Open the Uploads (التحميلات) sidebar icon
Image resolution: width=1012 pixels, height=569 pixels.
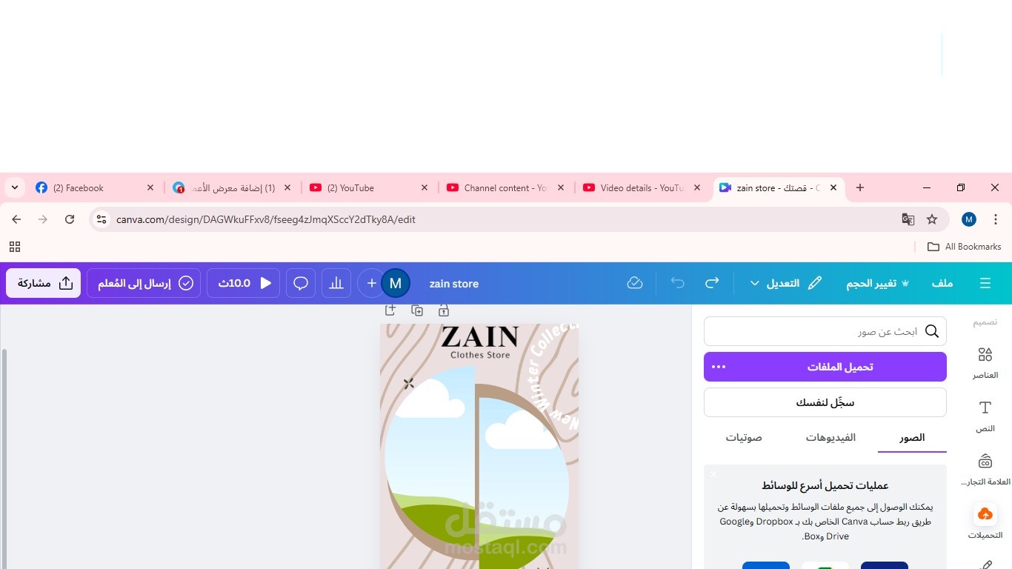click(985, 522)
